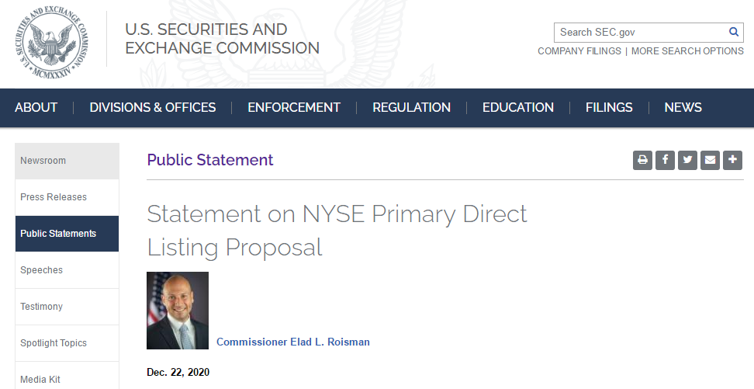
Task: Open more sharing options plus icon
Action: 732,160
